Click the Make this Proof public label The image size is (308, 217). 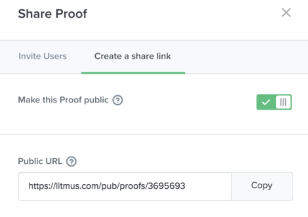coord(63,100)
